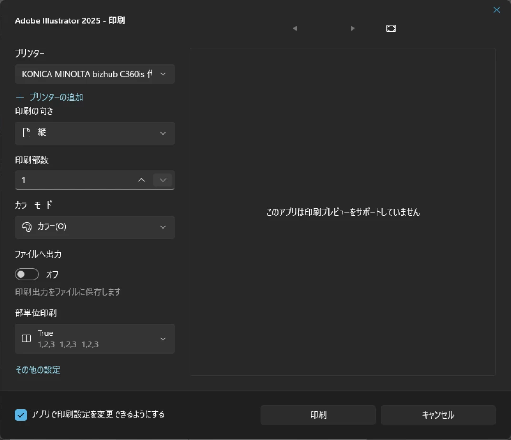Click the chevron on the カラー(O) box
The width and height of the screenshot is (511, 440).
163,227
